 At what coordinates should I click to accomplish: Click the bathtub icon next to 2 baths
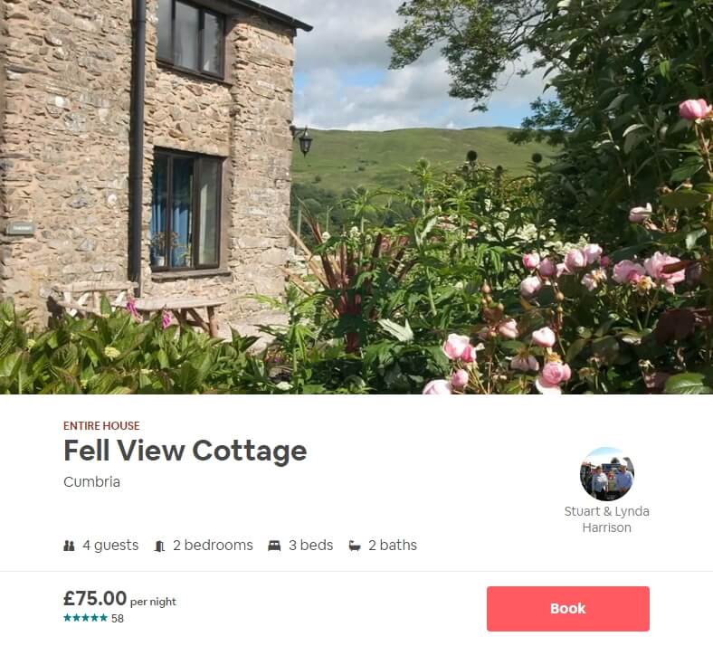355,546
